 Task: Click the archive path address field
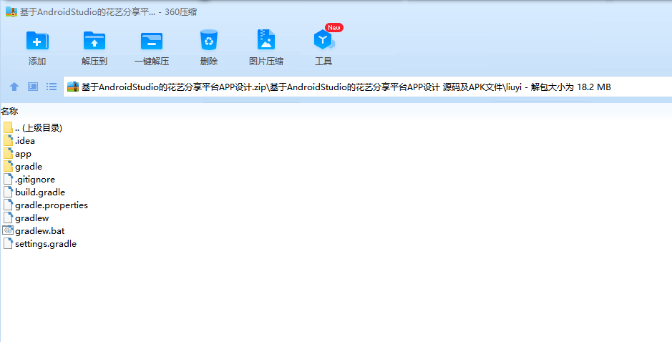click(x=368, y=87)
